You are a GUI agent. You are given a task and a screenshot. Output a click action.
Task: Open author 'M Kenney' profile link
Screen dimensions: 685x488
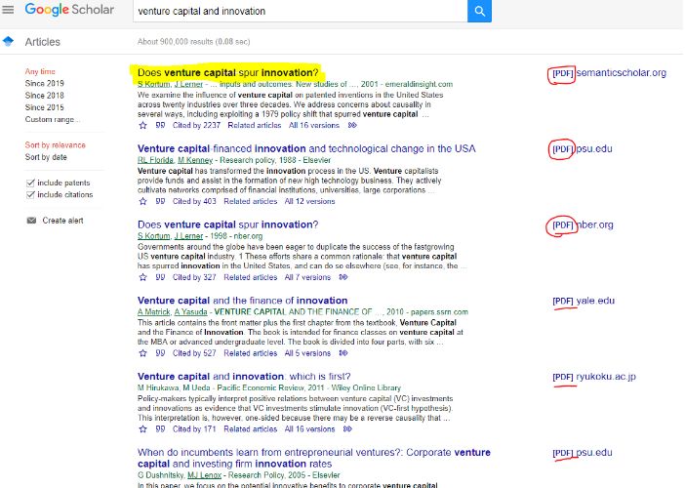click(195, 160)
